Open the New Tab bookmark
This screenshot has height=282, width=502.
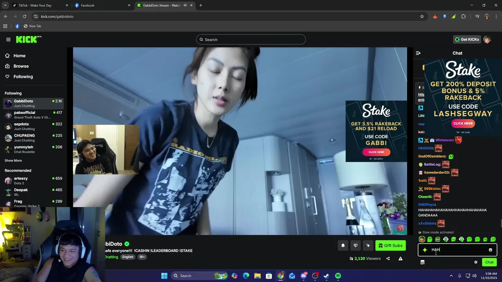click(x=32, y=26)
